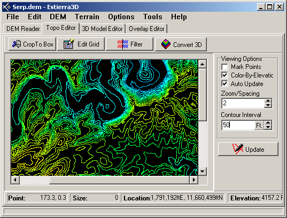Screen dimensions: 287x218
Task: Click the Filter wave icon
Action: (x=122, y=44)
